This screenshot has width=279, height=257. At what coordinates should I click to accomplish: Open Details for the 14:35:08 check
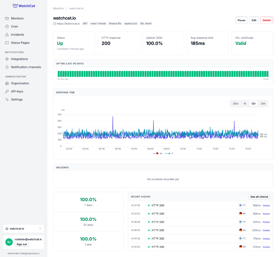click(x=266, y=239)
